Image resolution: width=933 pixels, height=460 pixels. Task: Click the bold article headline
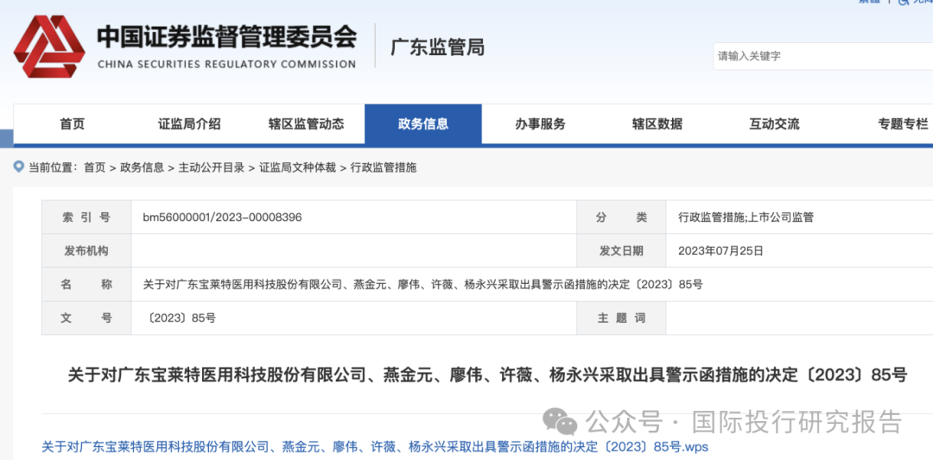pos(486,375)
